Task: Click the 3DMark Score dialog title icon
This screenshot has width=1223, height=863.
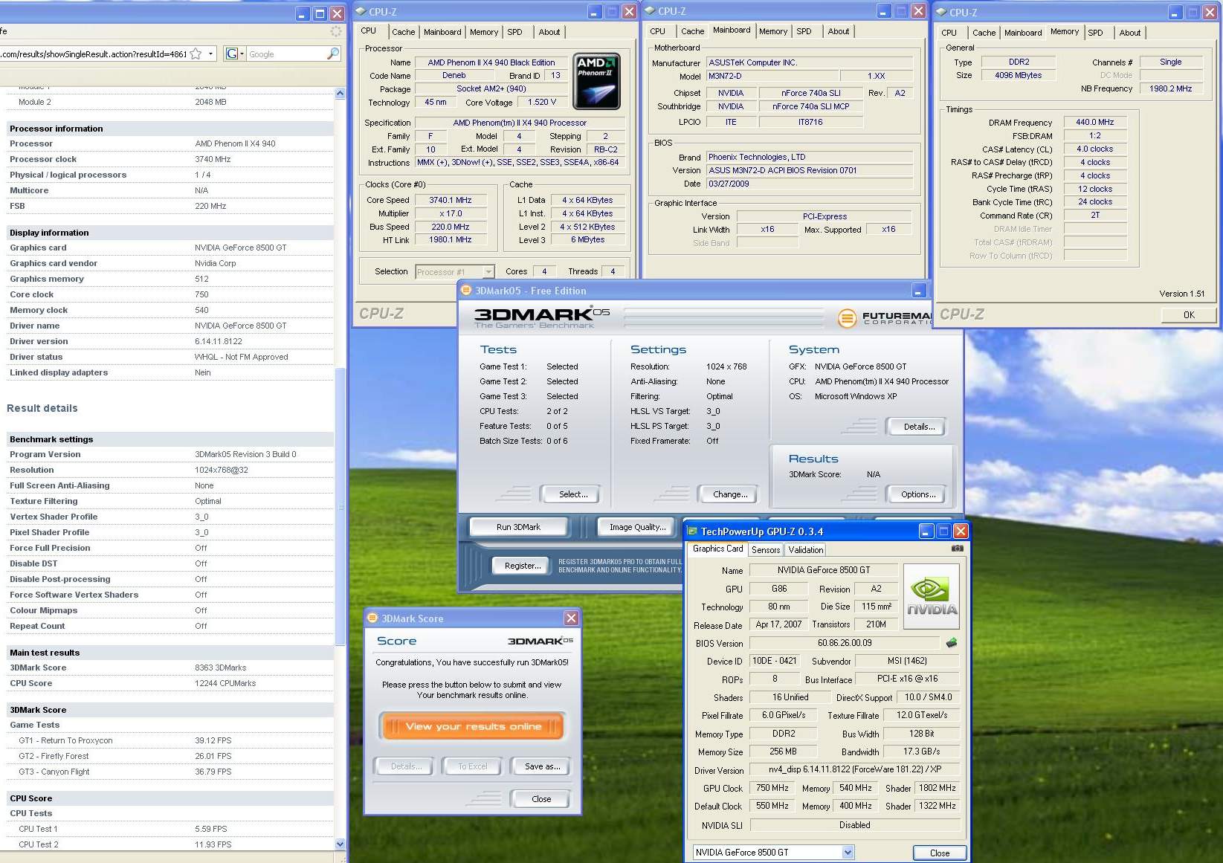Action: (x=372, y=618)
